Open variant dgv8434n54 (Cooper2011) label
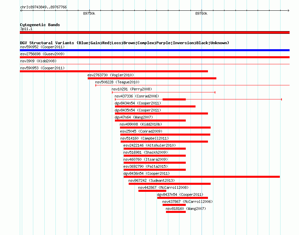Viewport: 299px width, 235px height. coord(138,103)
